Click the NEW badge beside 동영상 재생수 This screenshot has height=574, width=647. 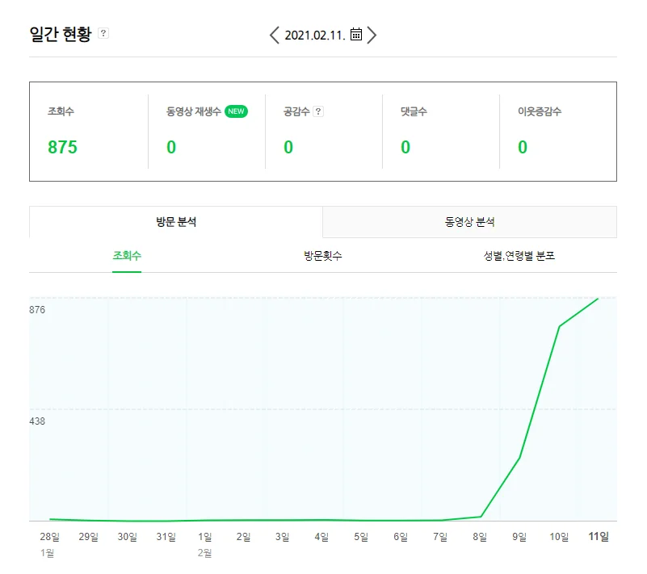coord(236,111)
